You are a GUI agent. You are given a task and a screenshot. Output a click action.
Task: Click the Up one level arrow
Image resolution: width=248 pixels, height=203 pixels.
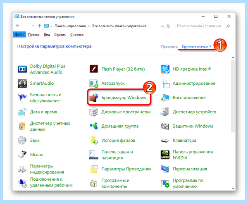(x=39, y=26)
